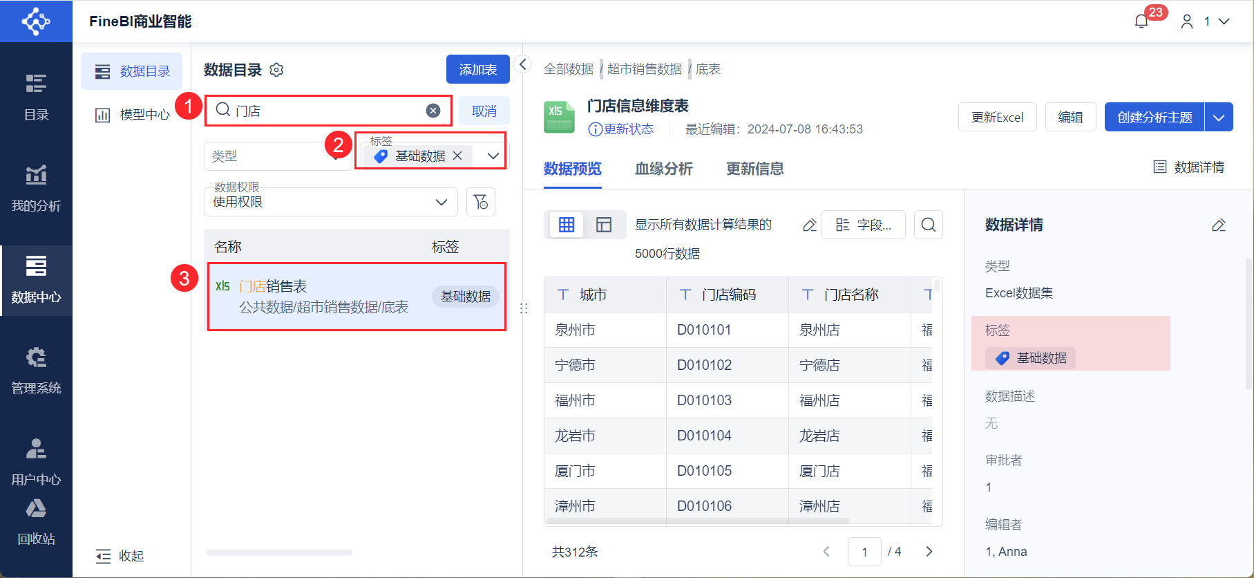
Task: Select 数据目录 in the navigation panel
Action: point(132,71)
